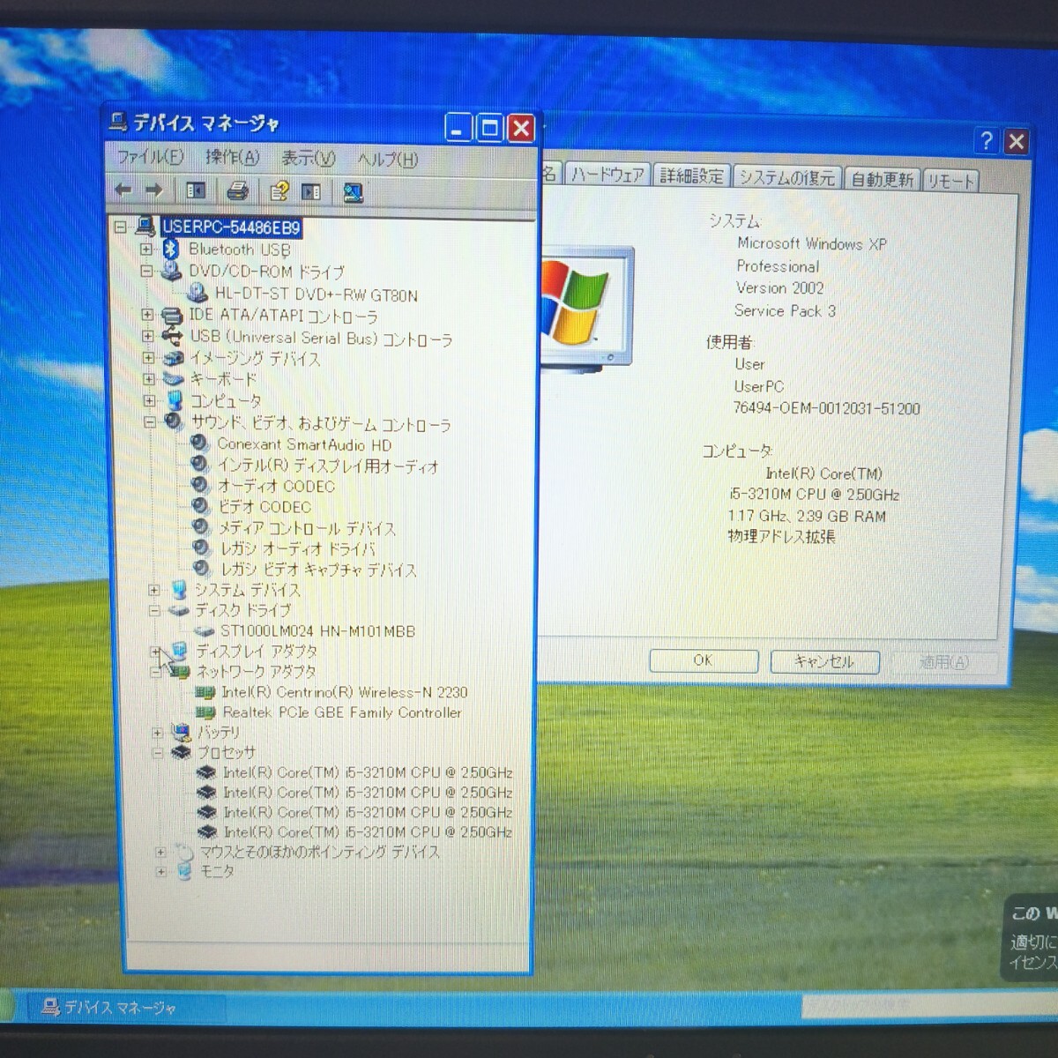Click the Scan for hardware changes icon
Viewport: 1058px width, 1058px height.
click(x=354, y=192)
